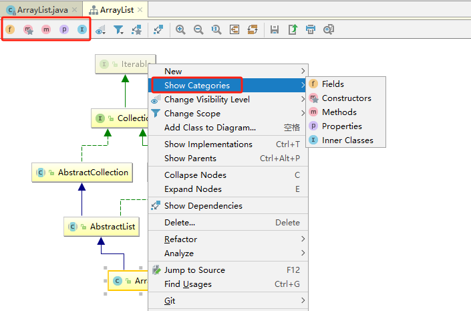The image size is (471, 311).
Task: Toggle Inner Classes display in diagram toolbar
Action: click(x=82, y=29)
